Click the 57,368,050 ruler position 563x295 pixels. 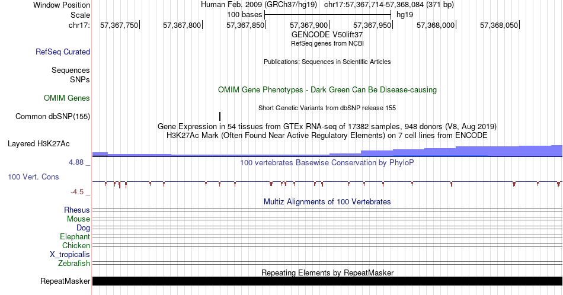click(x=499, y=25)
